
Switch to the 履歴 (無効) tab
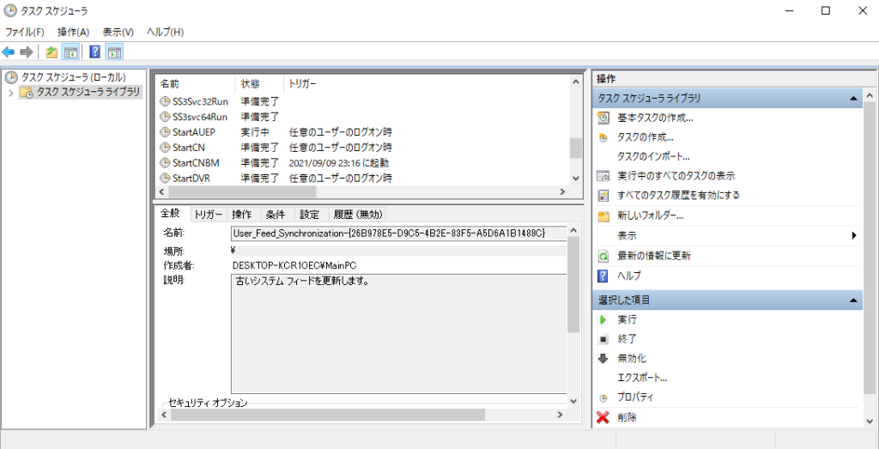pyautogui.click(x=357, y=215)
